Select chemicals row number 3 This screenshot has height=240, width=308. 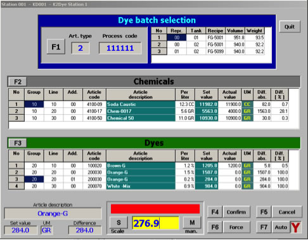[x=16, y=118]
